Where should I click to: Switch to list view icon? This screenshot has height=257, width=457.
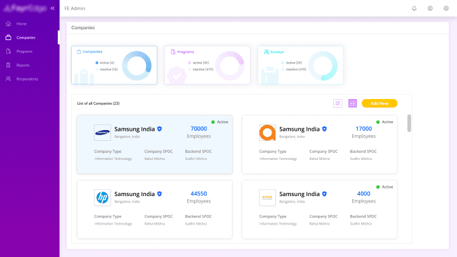[x=338, y=103]
